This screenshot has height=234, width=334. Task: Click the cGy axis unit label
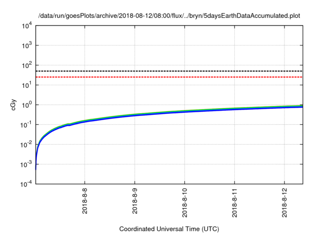click(x=13, y=104)
